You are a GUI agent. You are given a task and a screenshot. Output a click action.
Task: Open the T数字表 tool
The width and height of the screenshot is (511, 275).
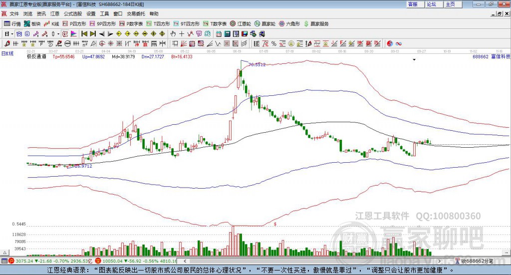point(215,24)
